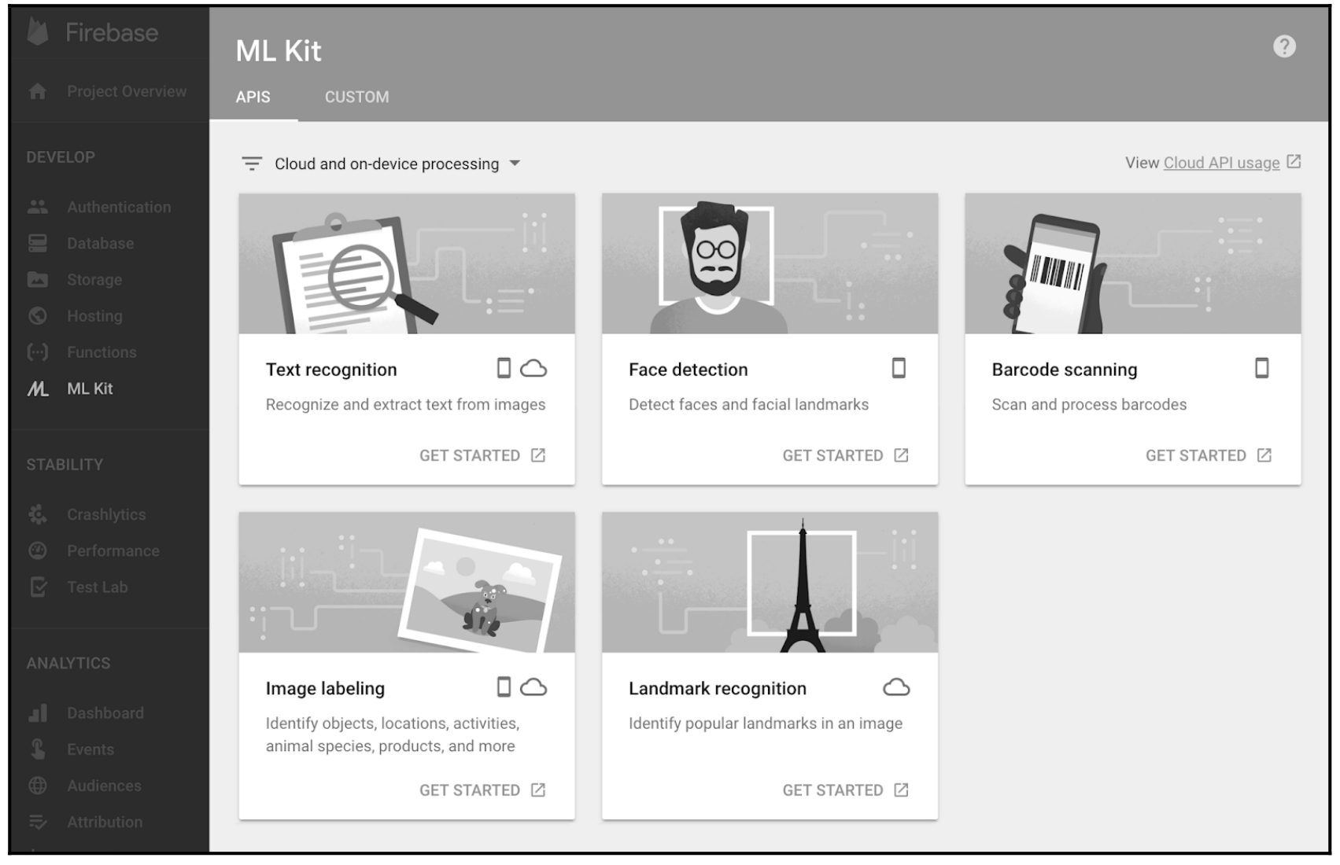Click the Image labeling card title
The height and width of the screenshot is (865, 1340).
(325, 689)
